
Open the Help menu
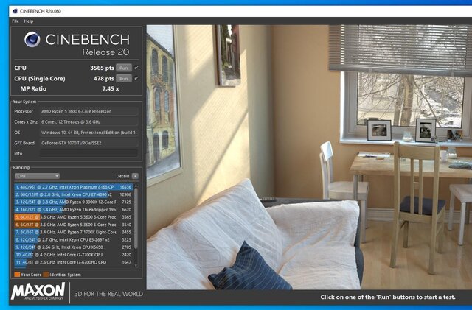coord(29,21)
